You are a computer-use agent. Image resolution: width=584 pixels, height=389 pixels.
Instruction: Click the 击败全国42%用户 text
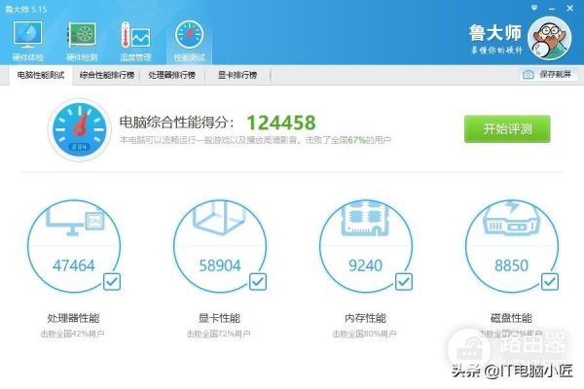coord(73,334)
